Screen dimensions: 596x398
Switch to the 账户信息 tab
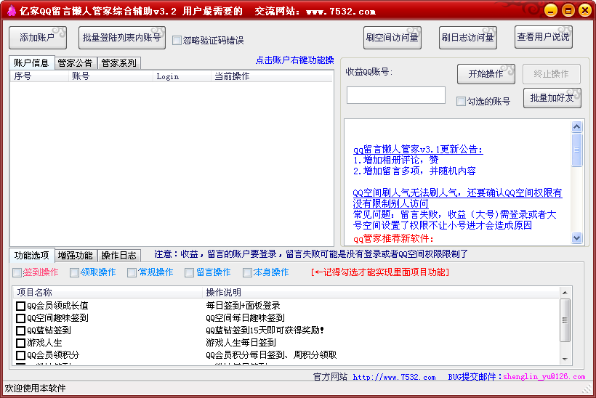point(31,62)
